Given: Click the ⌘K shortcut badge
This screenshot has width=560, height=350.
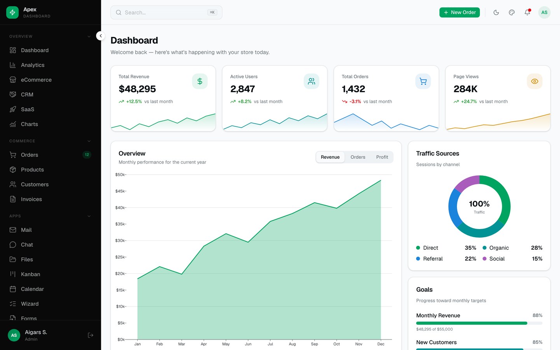Looking at the screenshot, I should pyautogui.click(x=212, y=12).
